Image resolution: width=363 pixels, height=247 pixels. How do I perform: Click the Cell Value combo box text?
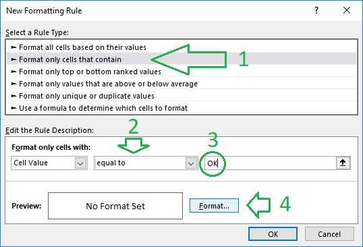coord(31,163)
